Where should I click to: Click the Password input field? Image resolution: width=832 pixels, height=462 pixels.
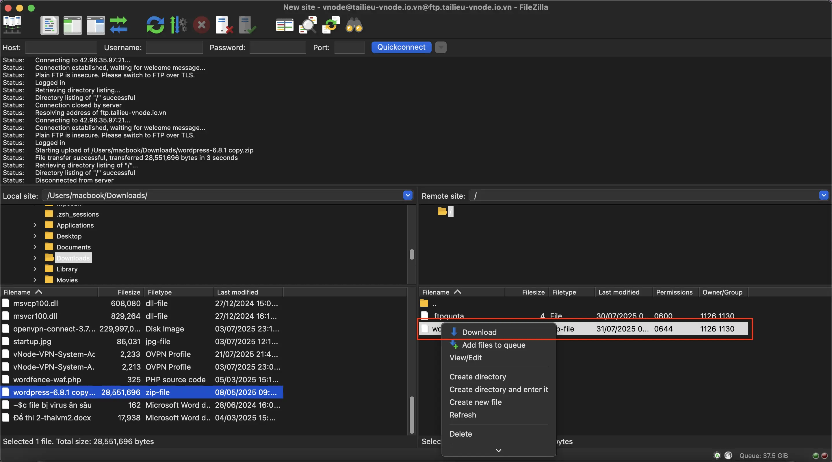(278, 47)
